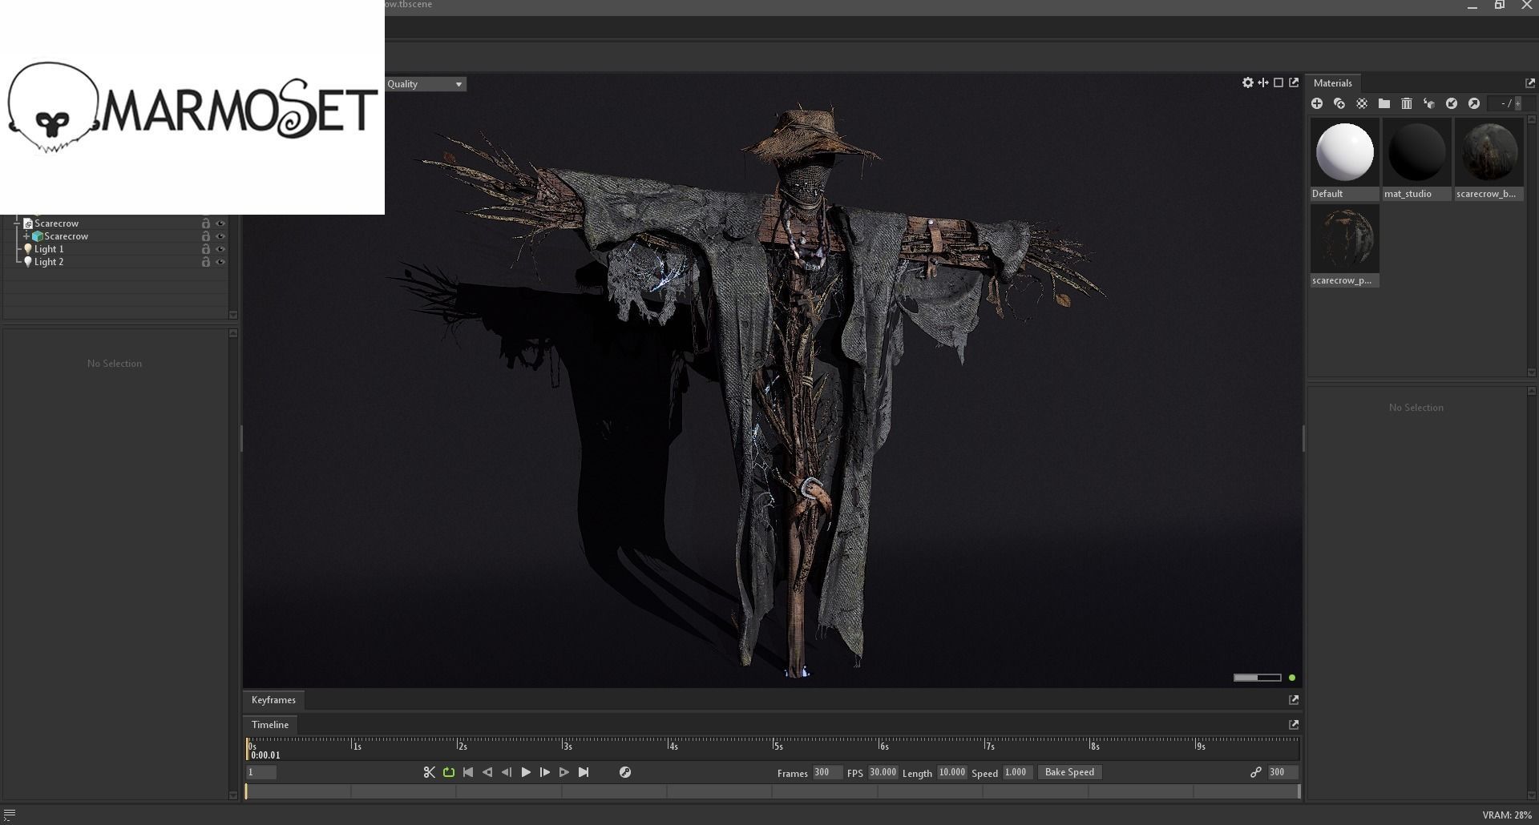This screenshot has height=825, width=1539.
Task: Import material arrow icon
Action: pyautogui.click(x=1452, y=103)
